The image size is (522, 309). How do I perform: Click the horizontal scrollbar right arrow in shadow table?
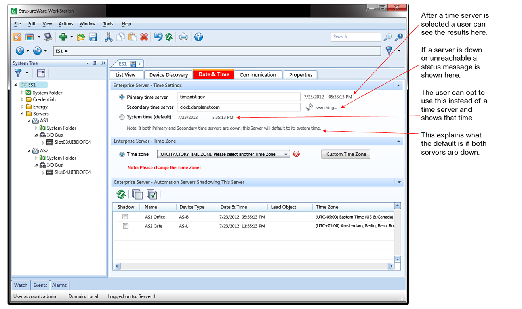pyautogui.click(x=391, y=266)
